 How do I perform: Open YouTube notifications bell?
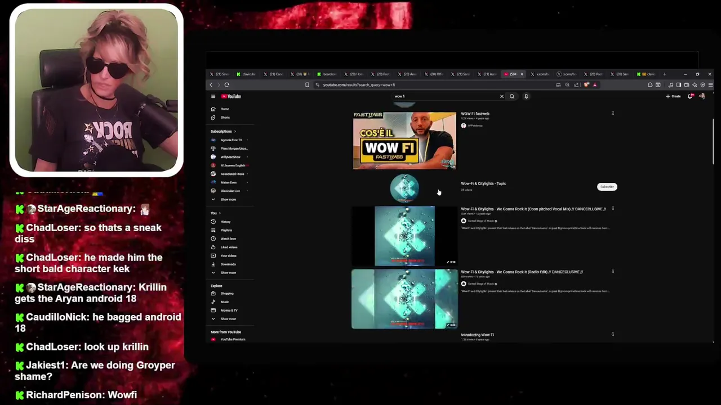pyautogui.click(x=691, y=96)
